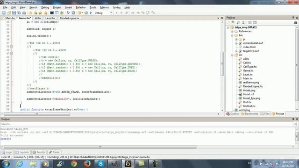Switch to the Level.hx editor tab

(50, 18)
